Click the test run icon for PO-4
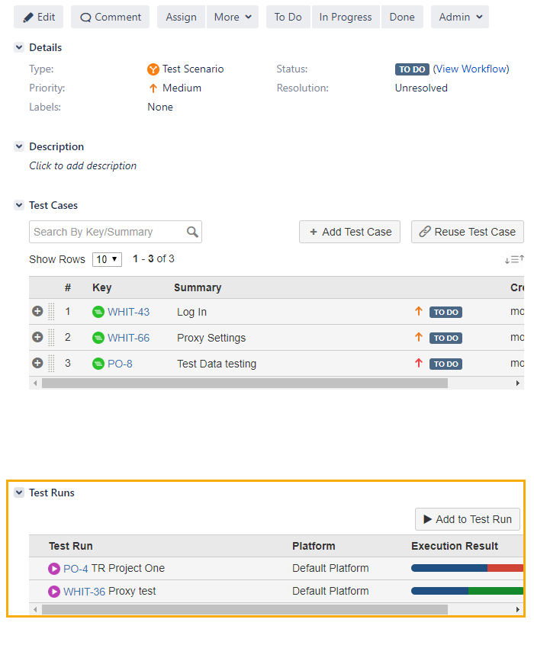Image resolution: width=534 pixels, height=645 pixels. click(54, 569)
